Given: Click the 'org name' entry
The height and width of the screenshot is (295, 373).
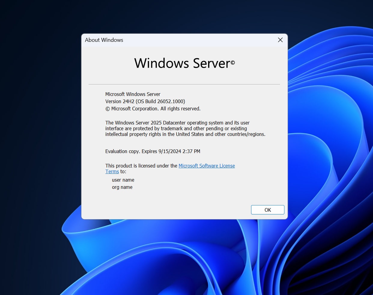Looking at the screenshot, I should 122,187.
